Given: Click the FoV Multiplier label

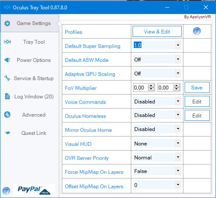Looking at the screenshot, I should click(x=81, y=88).
